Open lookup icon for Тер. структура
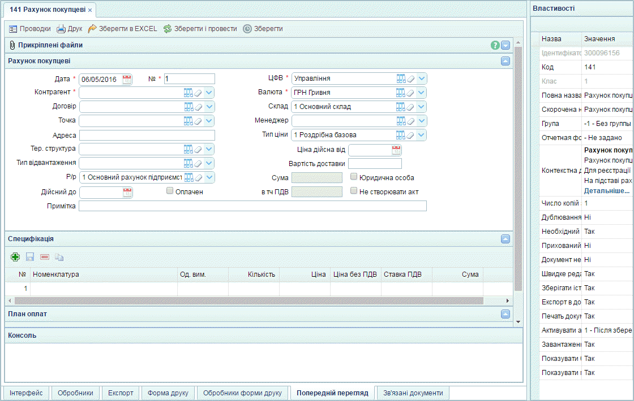The width and height of the screenshot is (634, 401). click(189, 149)
